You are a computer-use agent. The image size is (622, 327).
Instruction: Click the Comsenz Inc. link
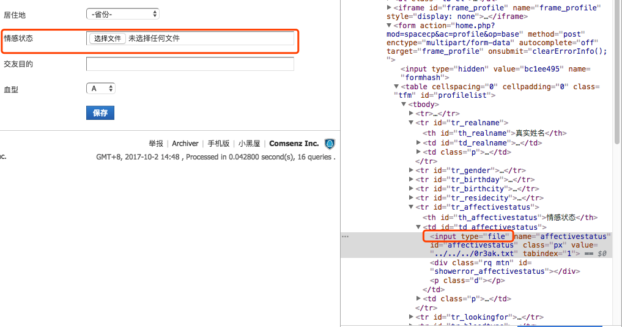point(294,144)
